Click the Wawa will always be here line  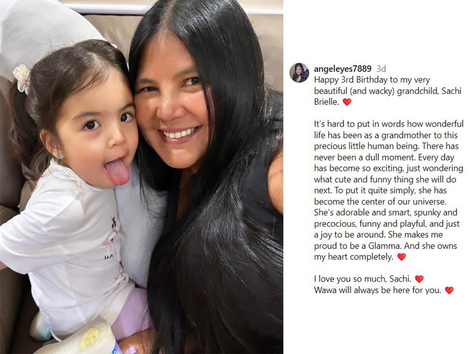378,290
